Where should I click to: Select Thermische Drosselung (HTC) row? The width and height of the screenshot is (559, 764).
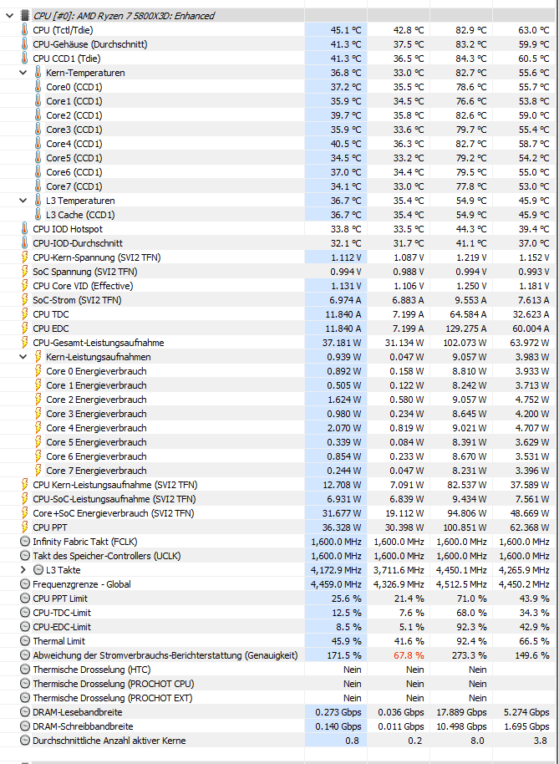(x=279, y=670)
